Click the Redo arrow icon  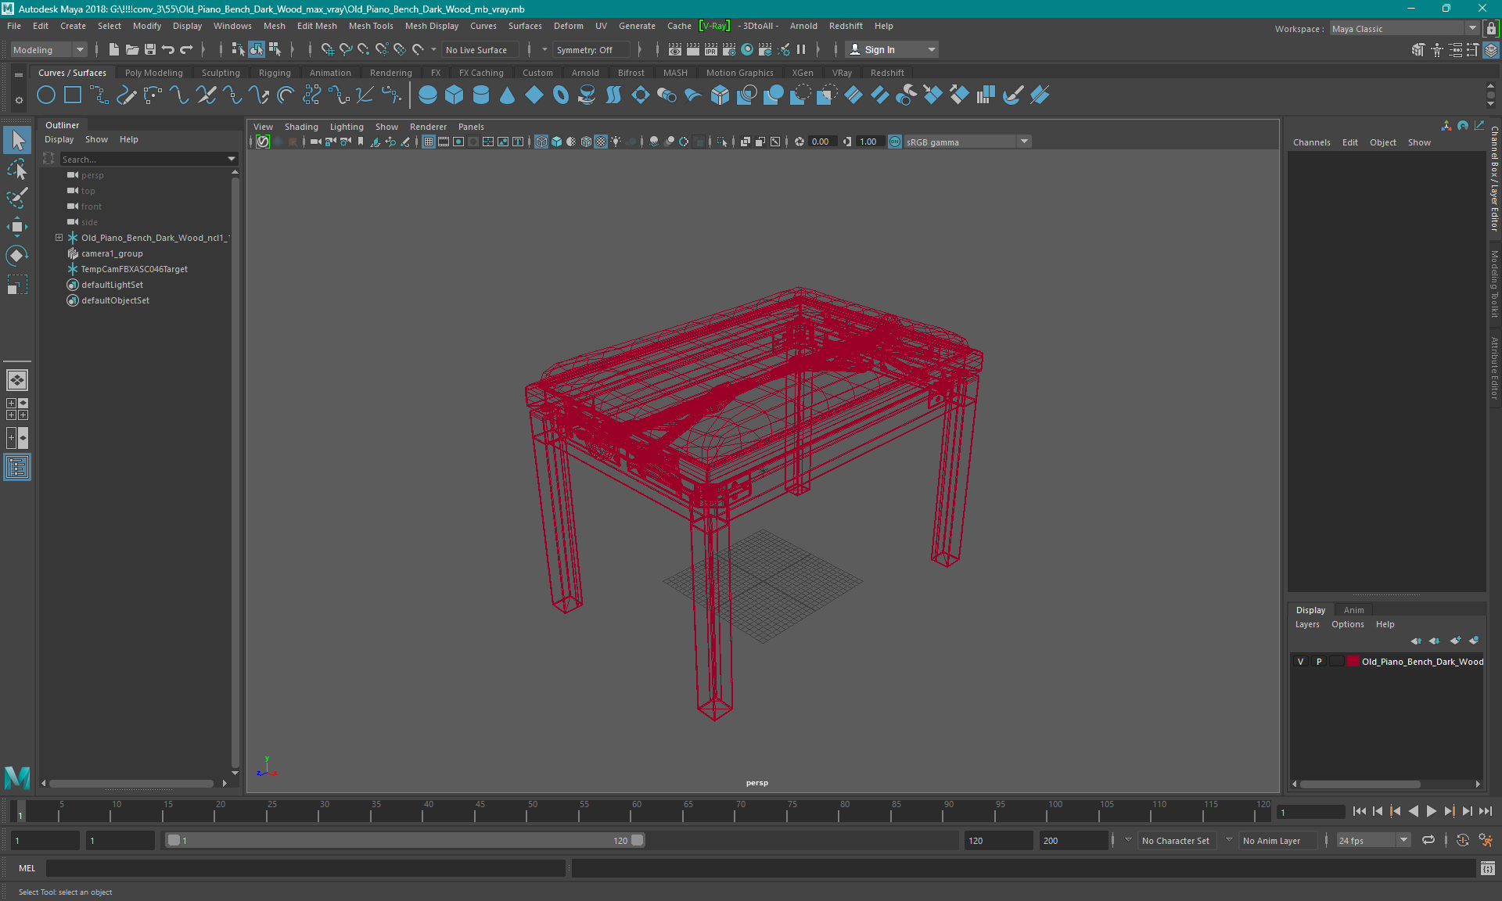coord(186,49)
